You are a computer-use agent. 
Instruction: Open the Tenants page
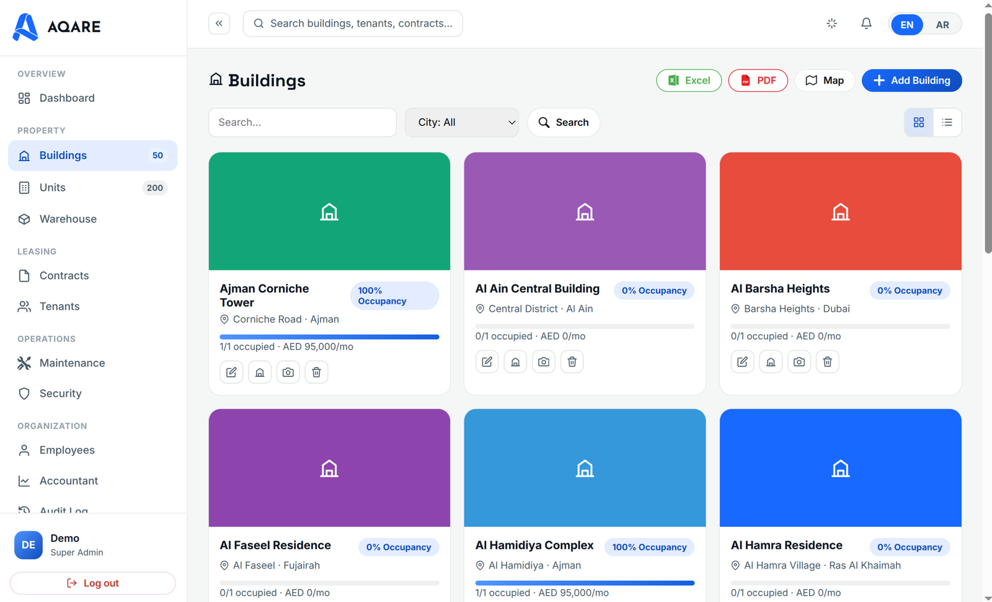click(93, 306)
